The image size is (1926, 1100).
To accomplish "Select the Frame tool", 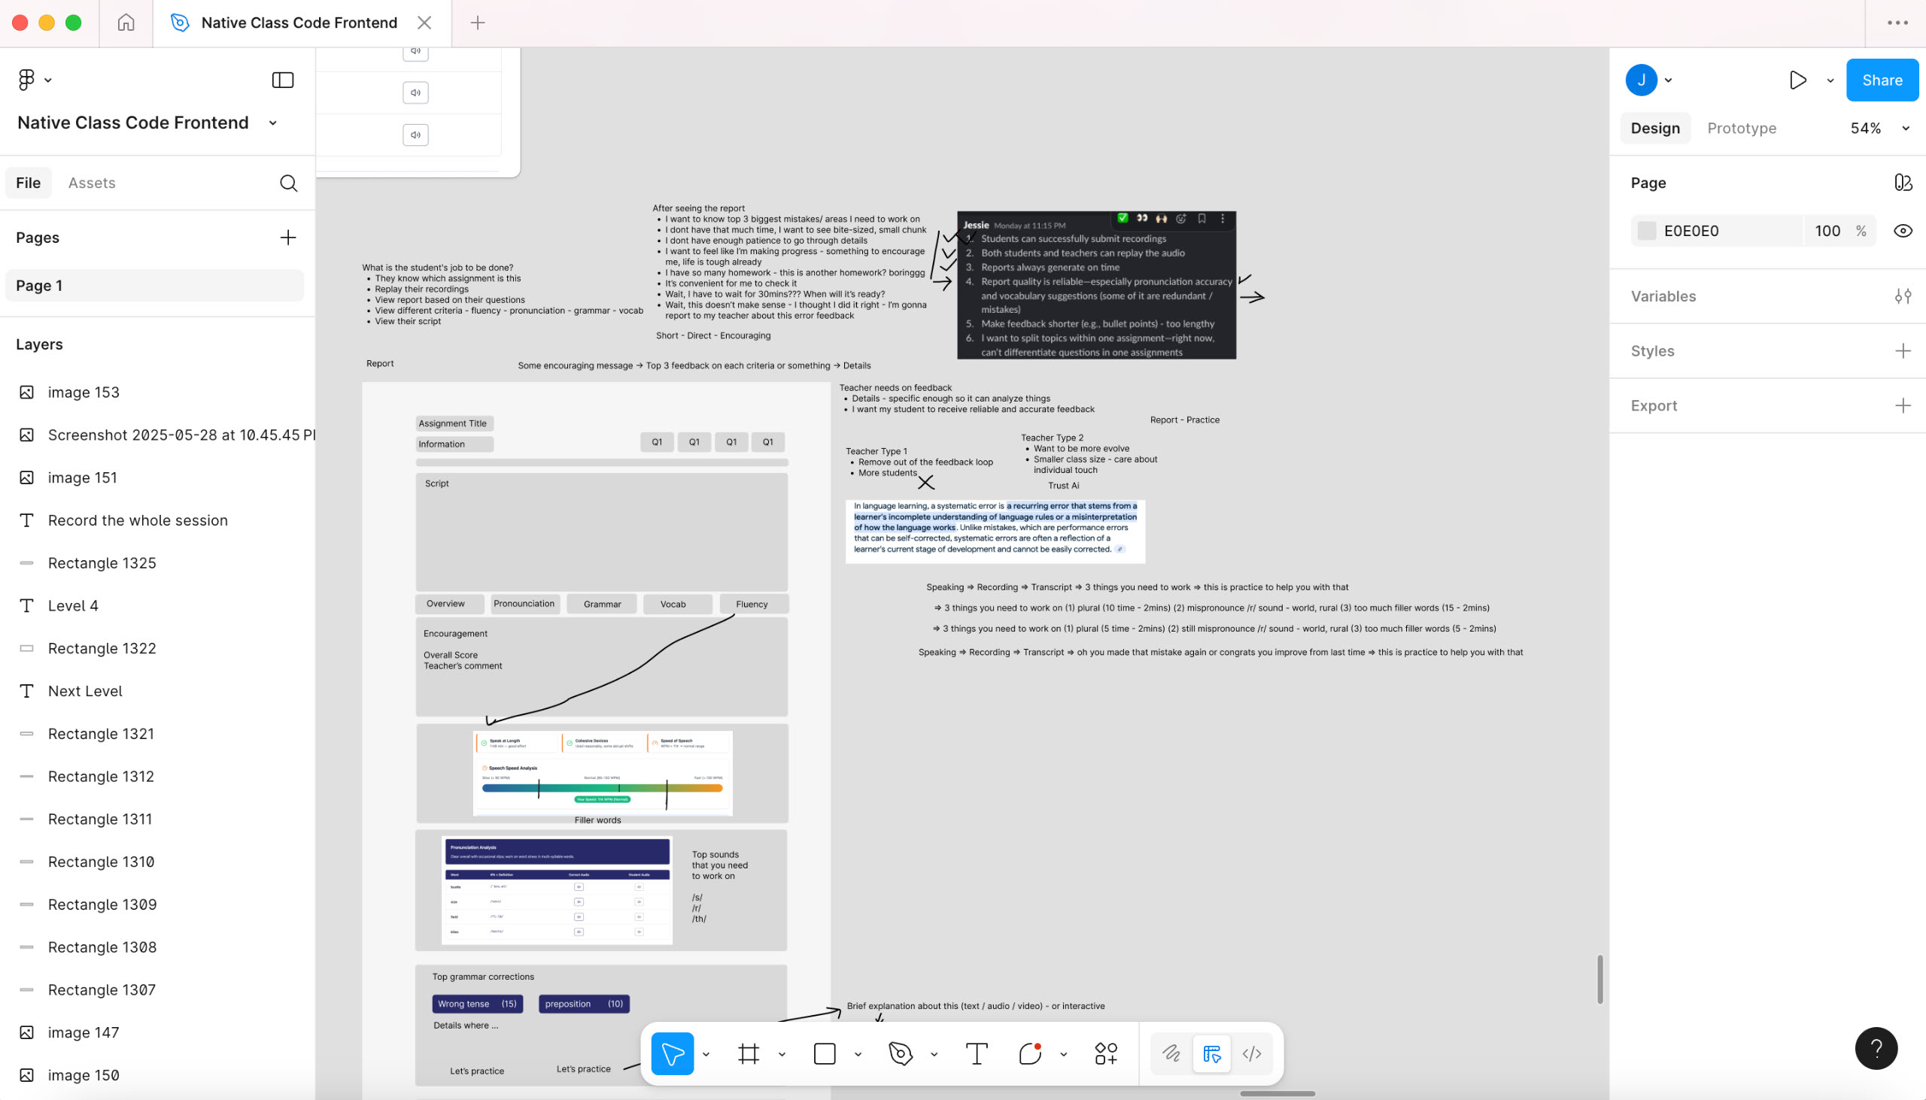I will point(749,1053).
